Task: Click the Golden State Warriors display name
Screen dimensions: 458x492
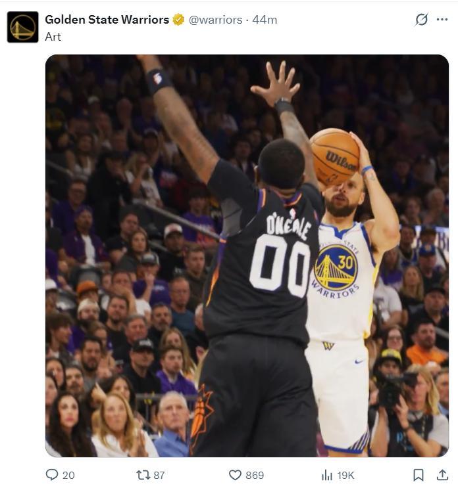Action: point(107,20)
